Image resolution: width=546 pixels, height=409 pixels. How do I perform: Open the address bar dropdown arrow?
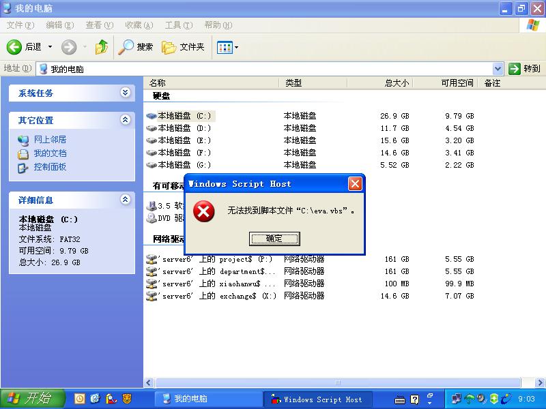point(498,69)
